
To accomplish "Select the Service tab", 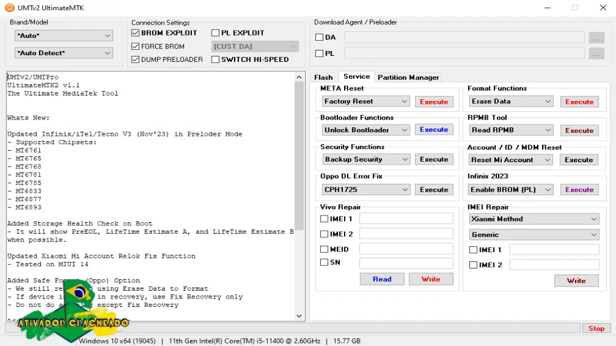I will (x=356, y=76).
